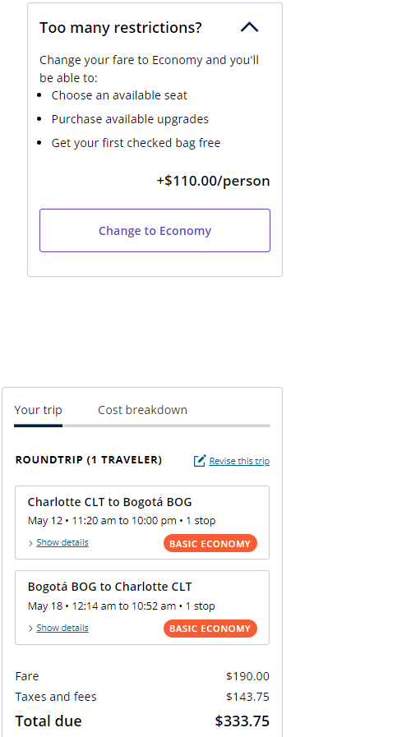Click the Revise this trip link
This screenshot has width=411, height=737.
(x=239, y=461)
